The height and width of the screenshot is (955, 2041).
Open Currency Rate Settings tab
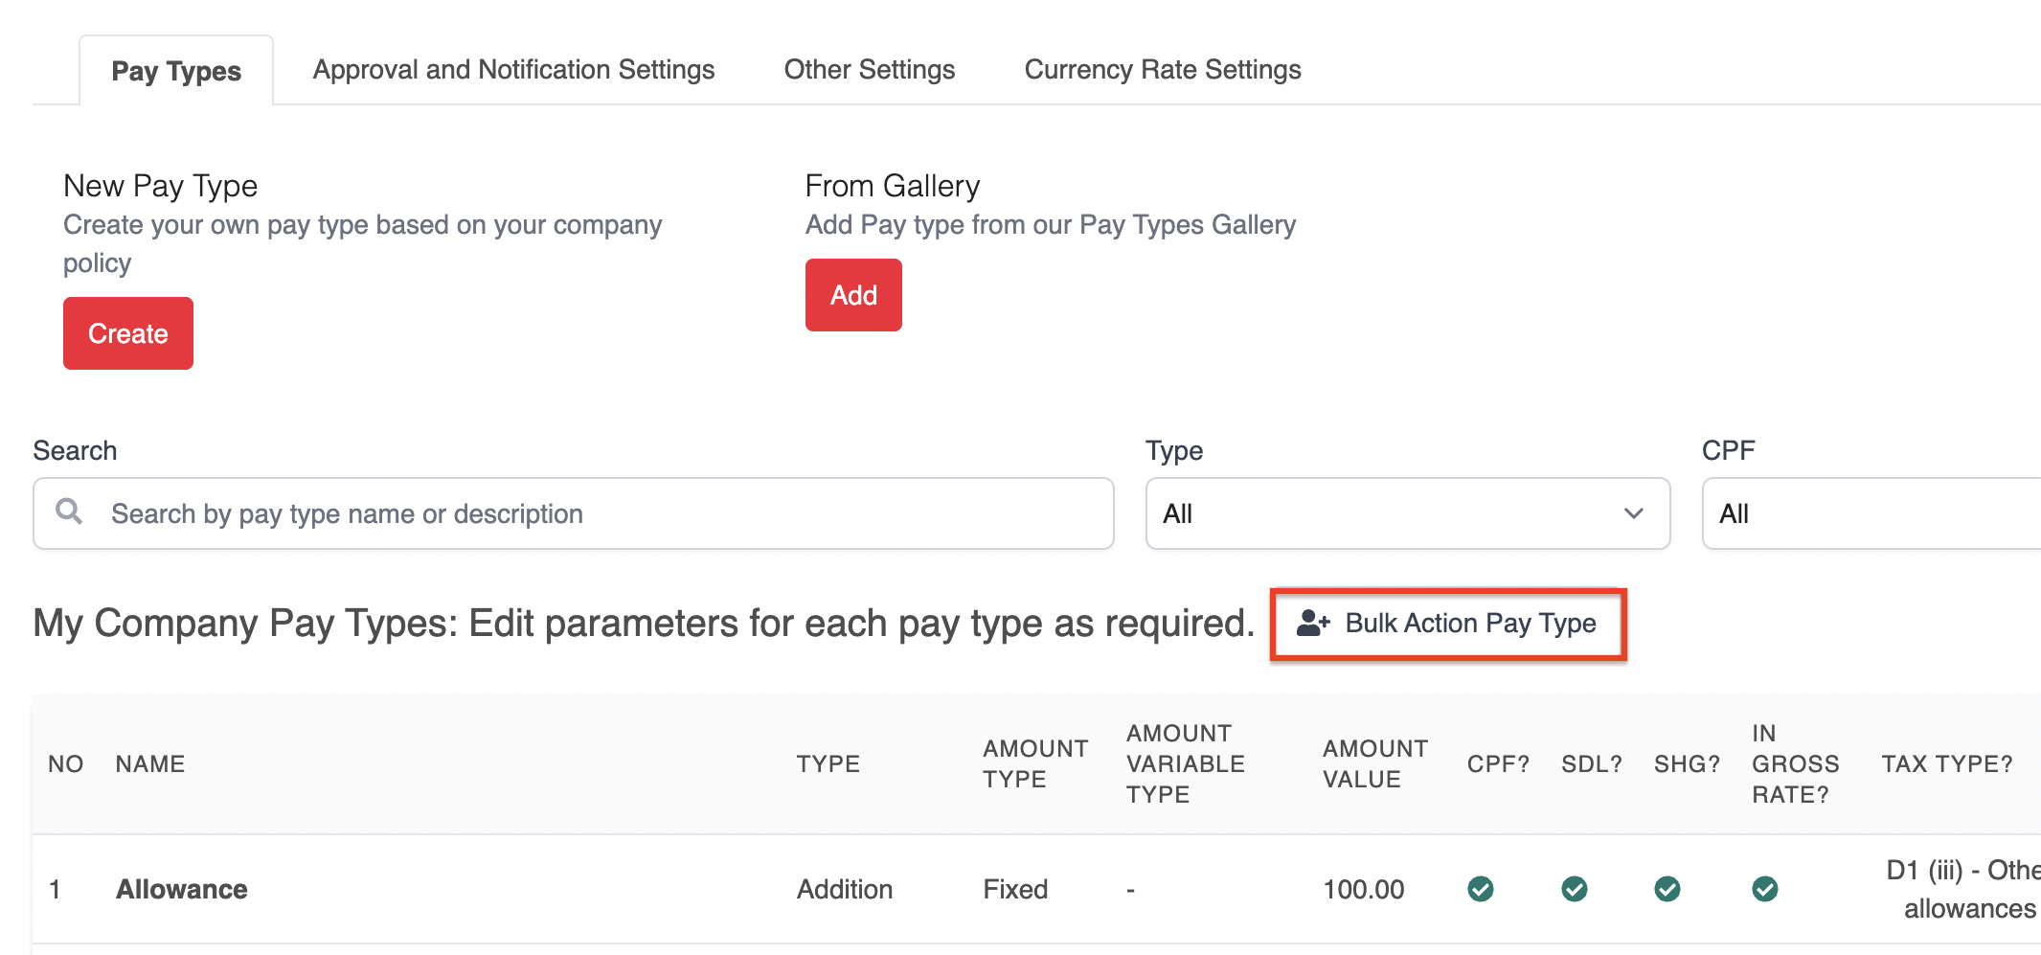coord(1162,70)
